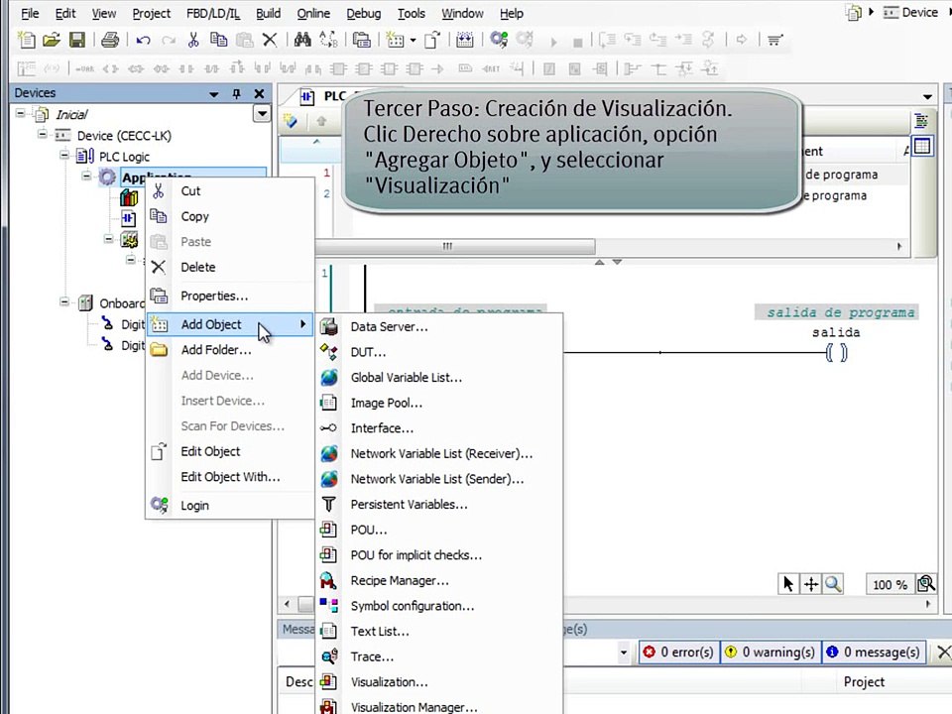
Task: Open the editor tab list dropdown
Action: (927, 96)
